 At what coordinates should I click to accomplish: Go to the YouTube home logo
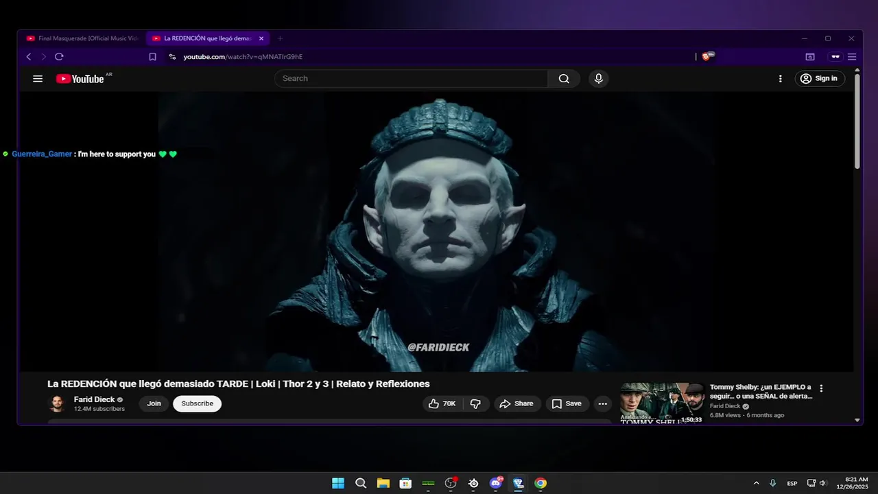(x=80, y=79)
